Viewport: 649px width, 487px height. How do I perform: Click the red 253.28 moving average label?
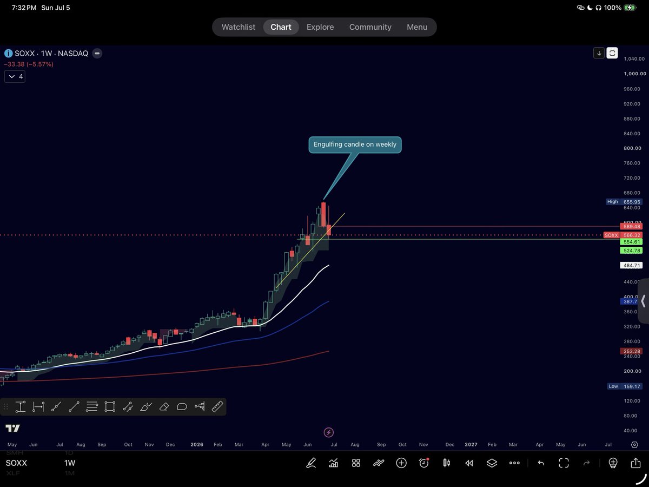click(632, 351)
